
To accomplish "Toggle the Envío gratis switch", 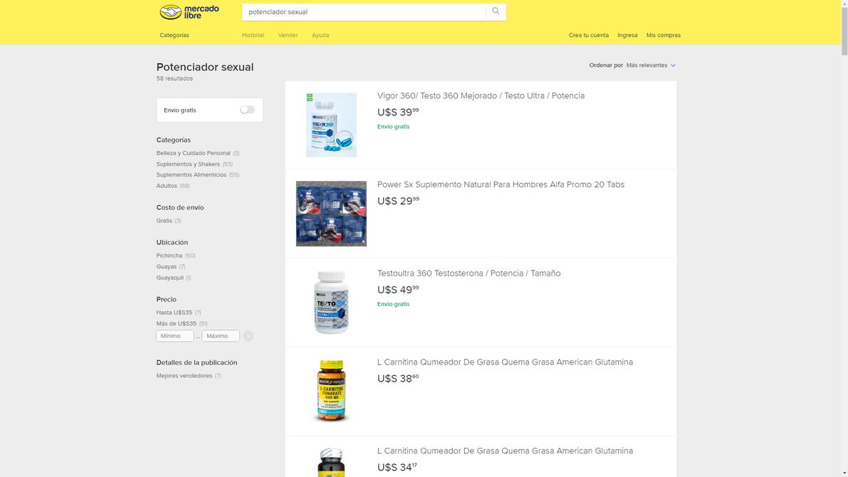I will point(247,110).
